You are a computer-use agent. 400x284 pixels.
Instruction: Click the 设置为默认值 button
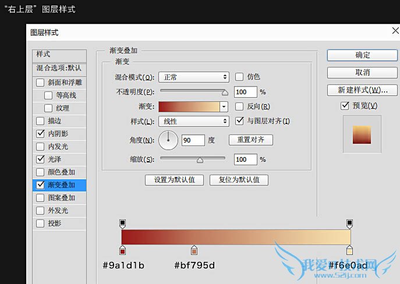pyautogui.click(x=174, y=180)
